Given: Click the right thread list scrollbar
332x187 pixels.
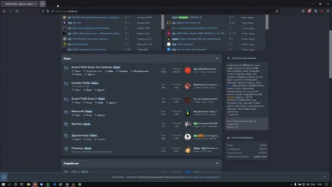Looking at the screenshot, I should (x=267, y=22).
